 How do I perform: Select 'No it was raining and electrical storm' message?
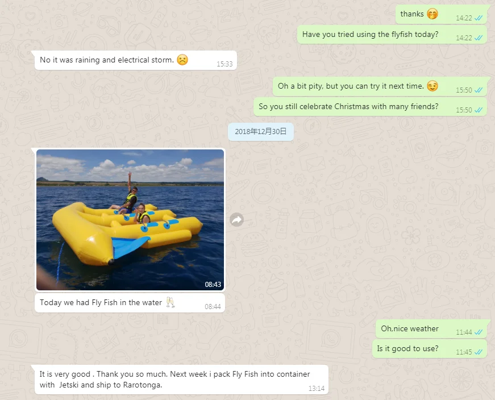pos(136,60)
